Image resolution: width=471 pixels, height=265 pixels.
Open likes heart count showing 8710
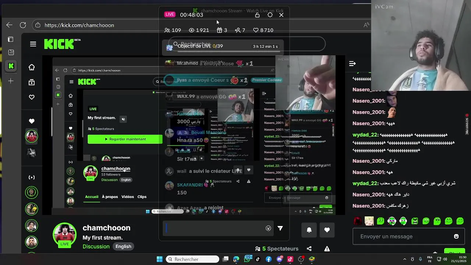pos(263,30)
